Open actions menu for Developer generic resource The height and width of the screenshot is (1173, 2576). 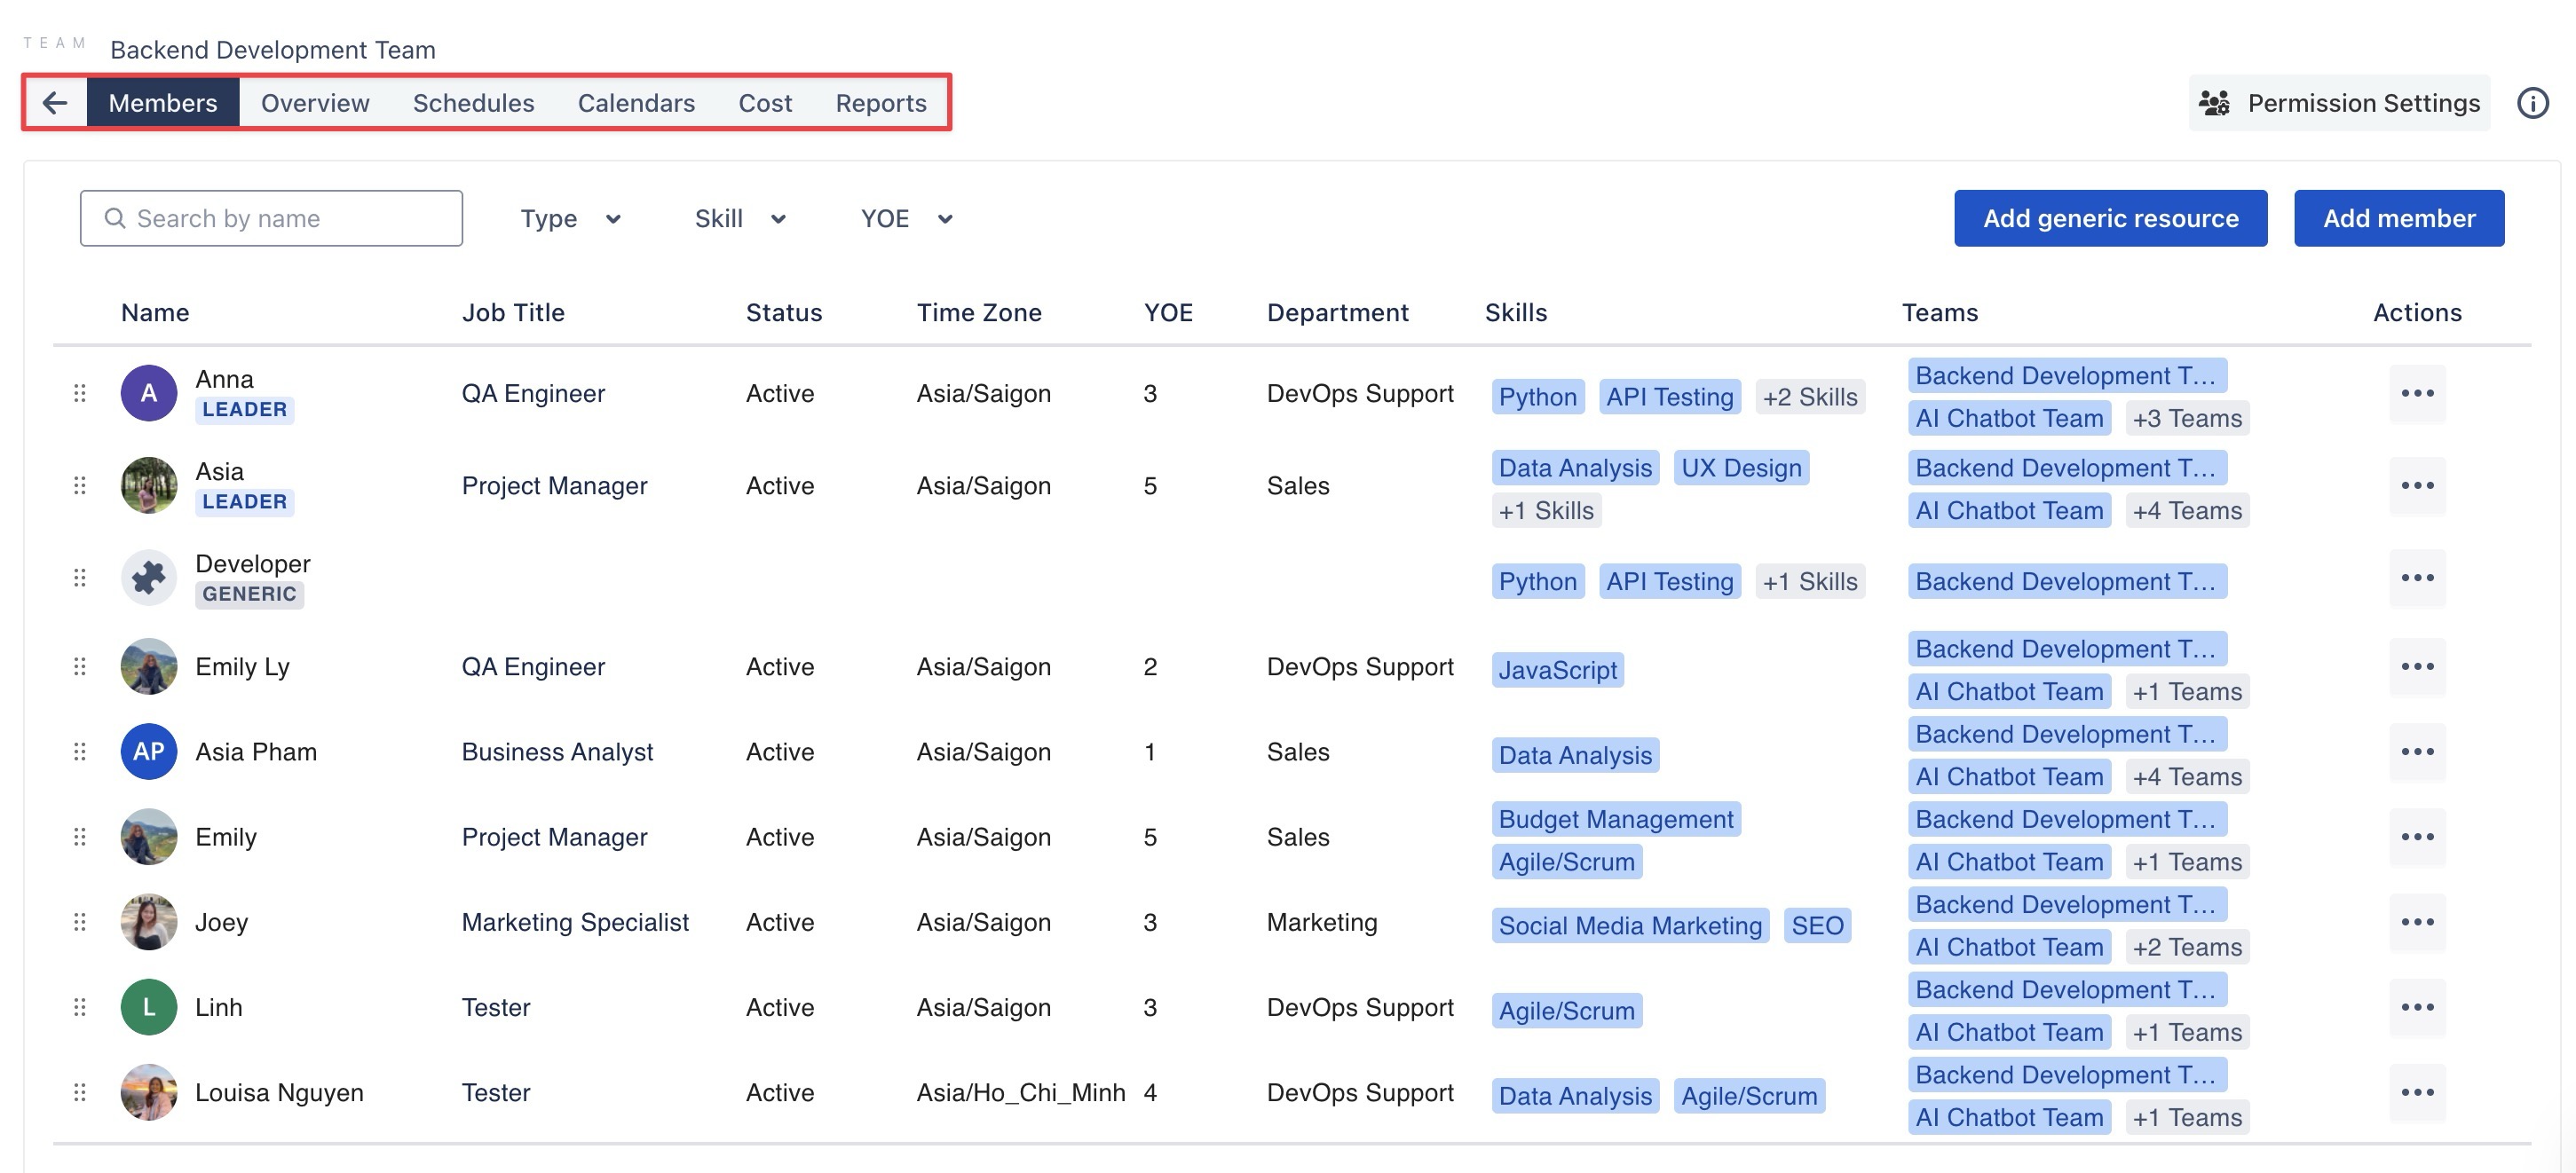click(2417, 578)
